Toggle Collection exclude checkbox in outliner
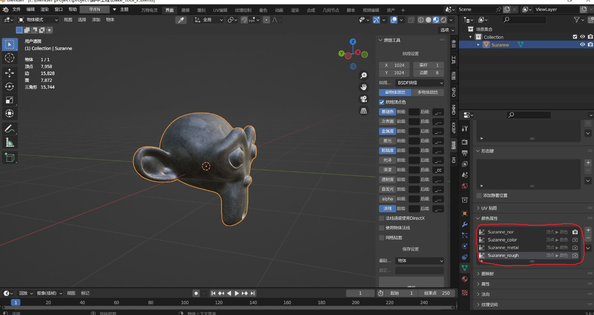This screenshot has height=315, width=594. pyautogui.click(x=575, y=37)
